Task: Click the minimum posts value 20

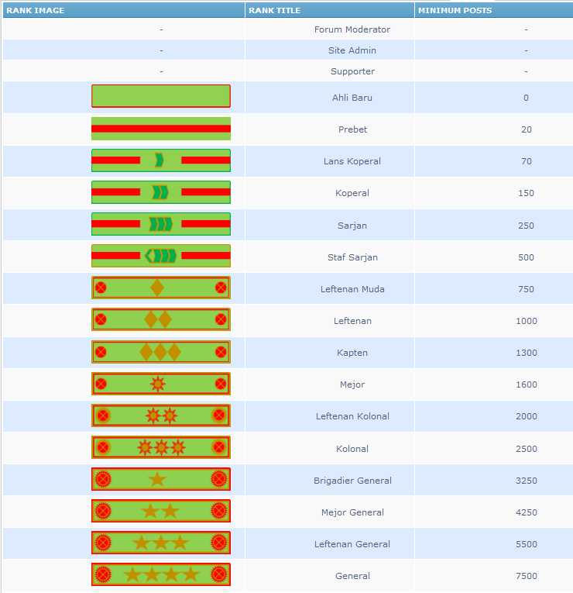Action: pos(527,129)
